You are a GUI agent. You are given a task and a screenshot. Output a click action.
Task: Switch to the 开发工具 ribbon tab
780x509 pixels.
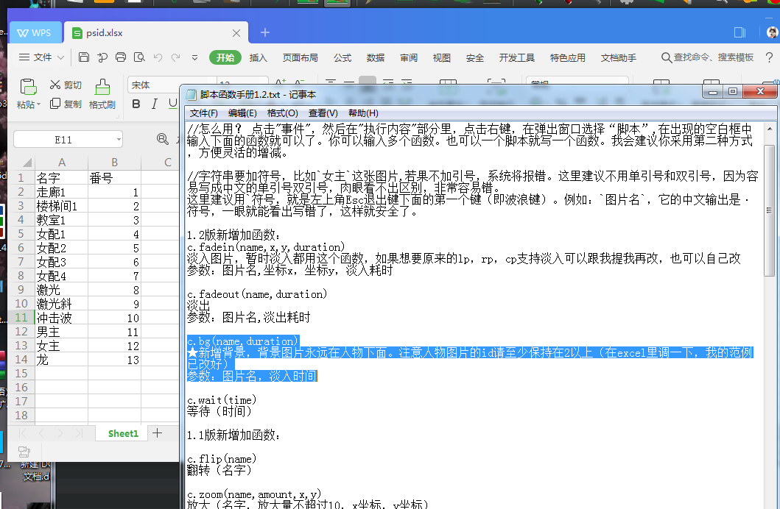point(517,57)
